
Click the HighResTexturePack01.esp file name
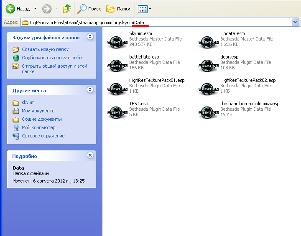tap(157, 80)
